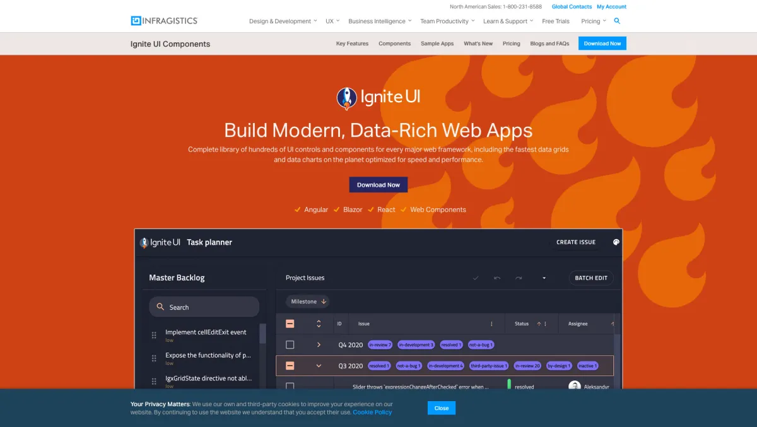Screen dimensions: 757x427
Task: Open the Project Issues toolbar dropdown arrow
Action: coord(544,278)
